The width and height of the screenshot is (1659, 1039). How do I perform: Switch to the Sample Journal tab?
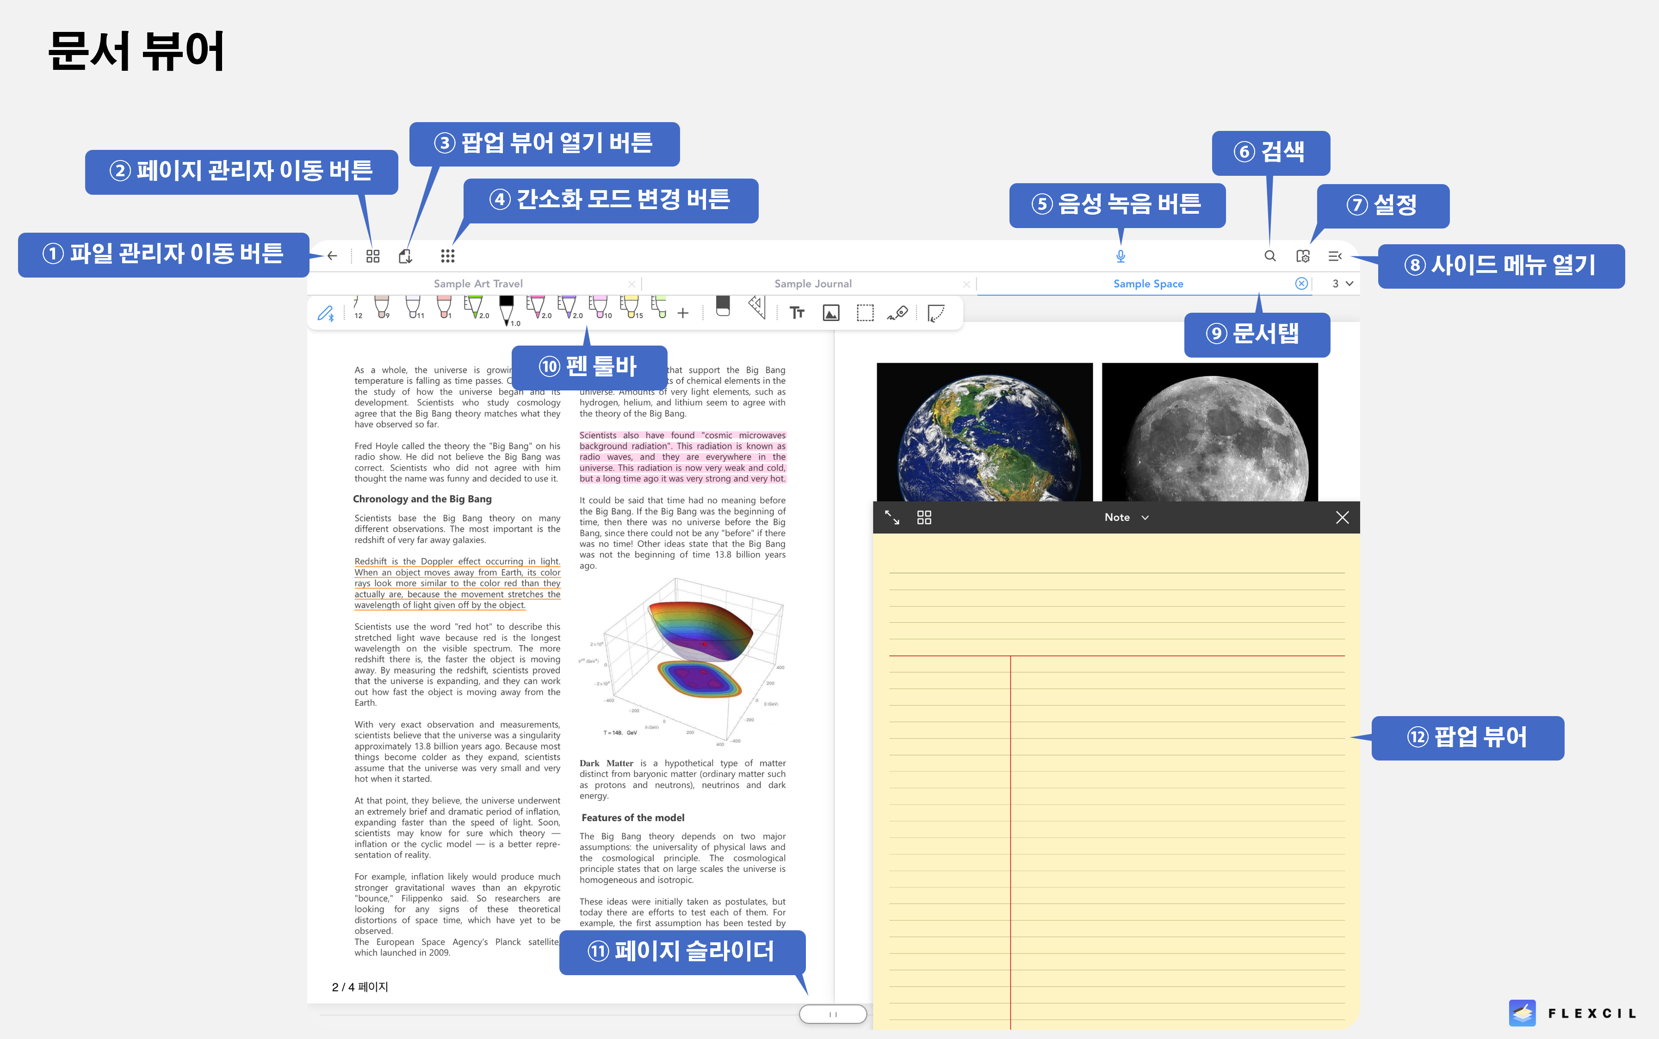click(812, 284)
